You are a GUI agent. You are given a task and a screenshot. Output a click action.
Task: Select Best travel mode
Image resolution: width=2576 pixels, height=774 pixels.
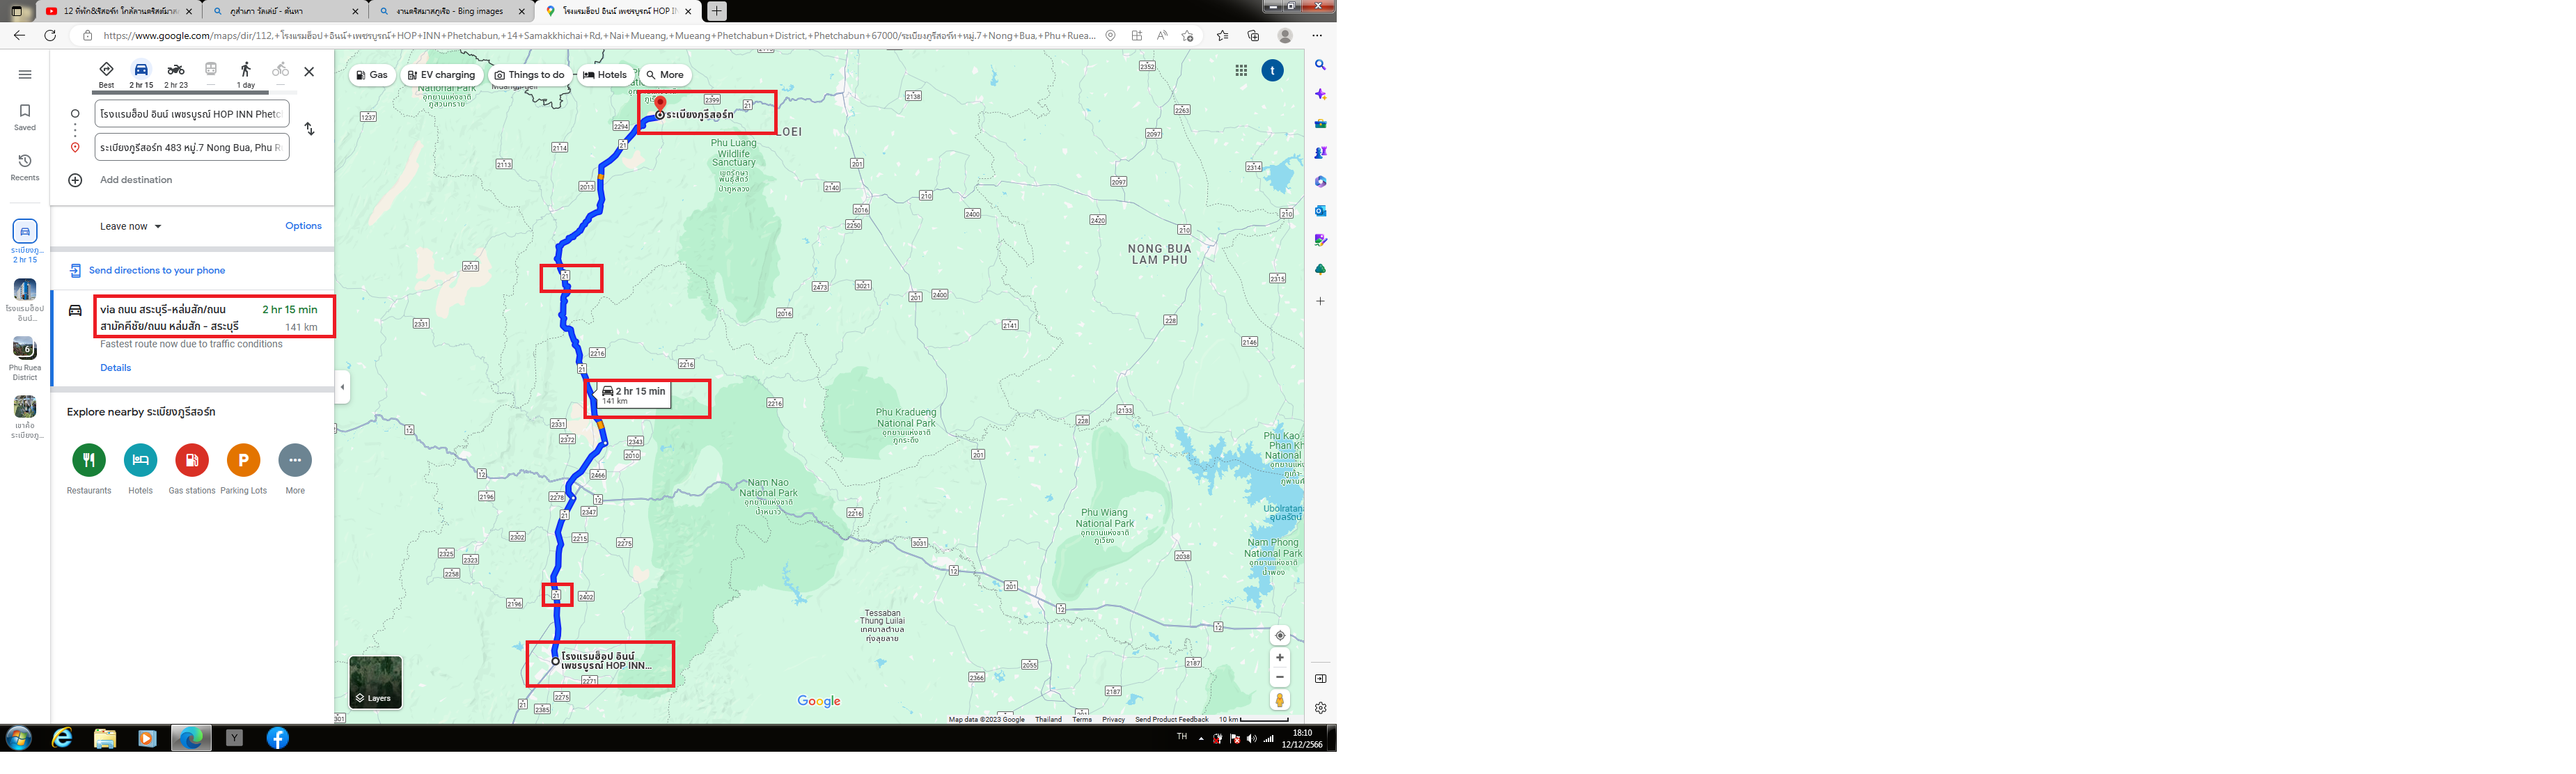106,74
